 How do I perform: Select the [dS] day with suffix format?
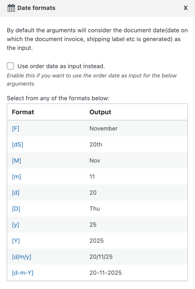pyautogui.click(x=17, y=144)
